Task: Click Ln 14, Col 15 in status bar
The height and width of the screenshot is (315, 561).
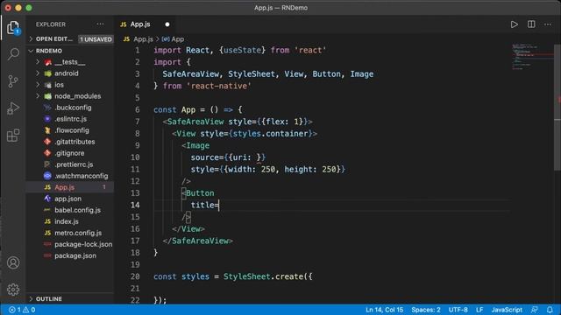Action: click(384, 310)
